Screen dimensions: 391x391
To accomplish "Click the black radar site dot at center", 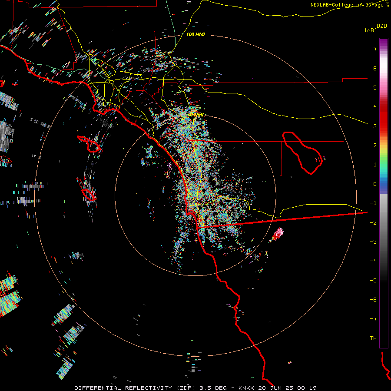I will tap(204, 191).
